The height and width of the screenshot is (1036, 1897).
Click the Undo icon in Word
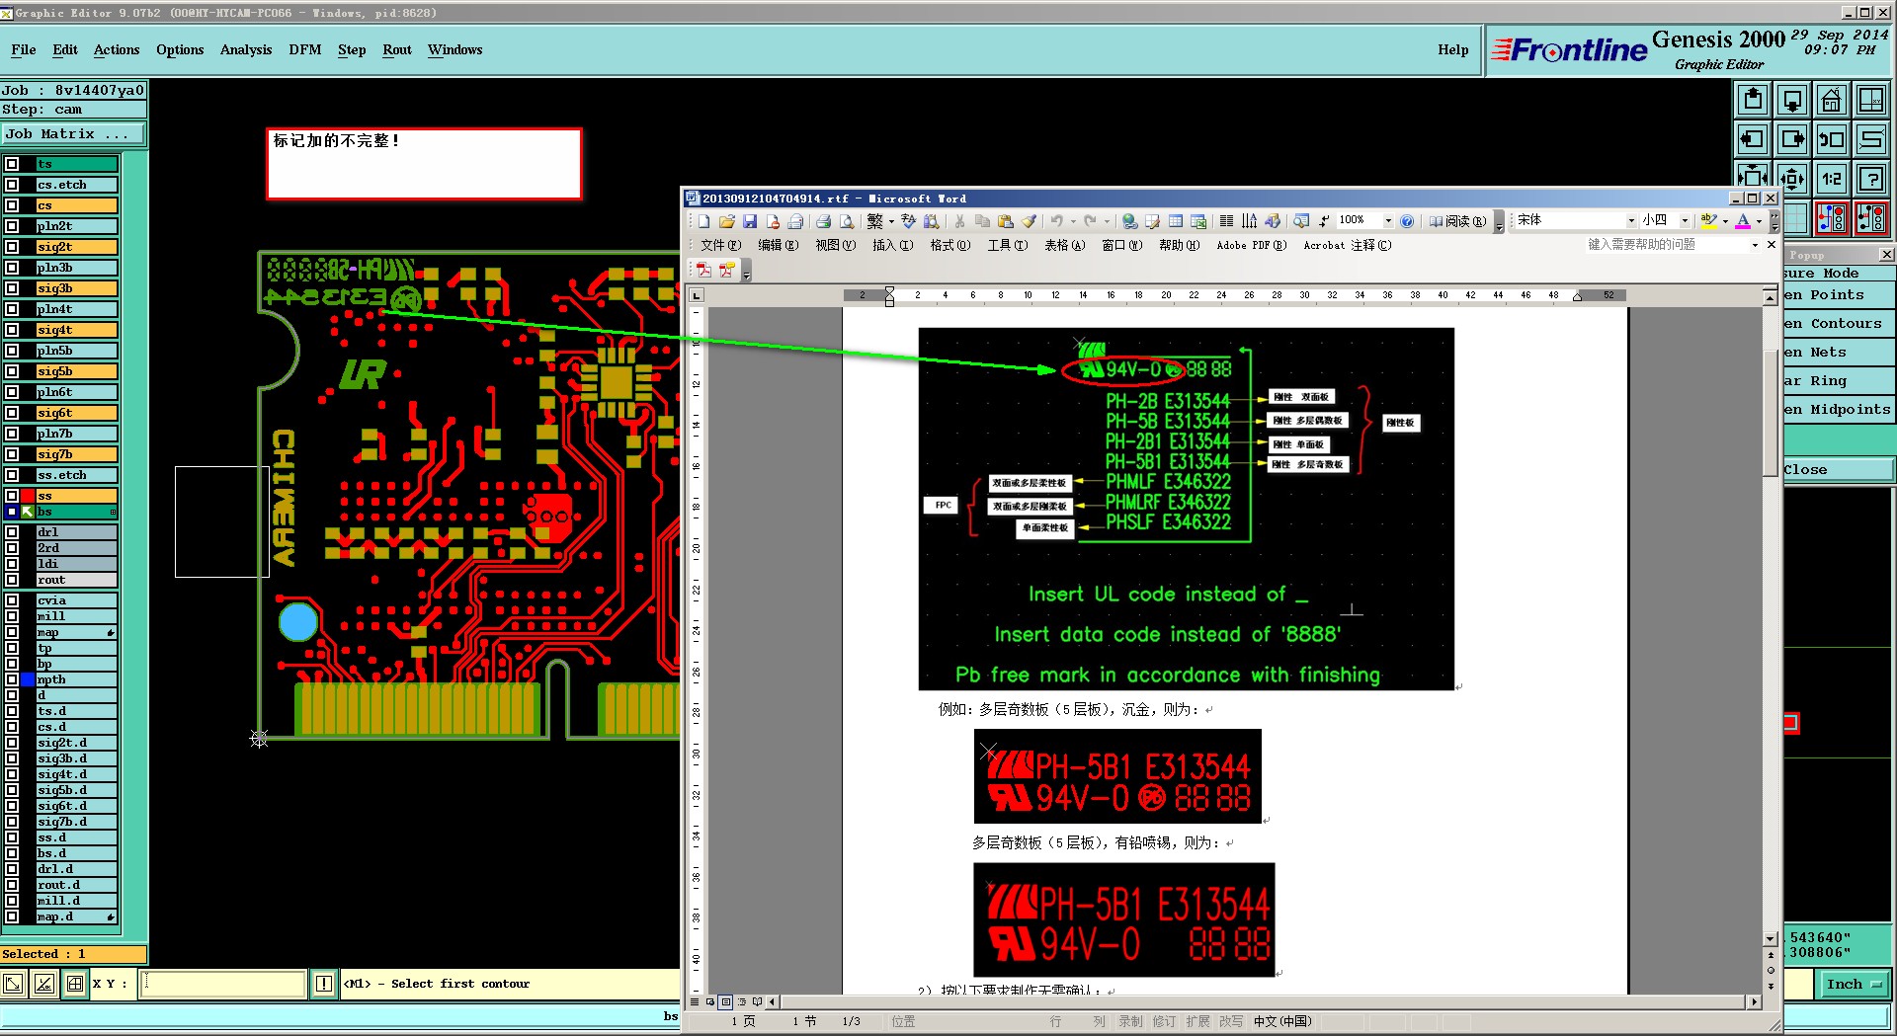pos(1057,221)
